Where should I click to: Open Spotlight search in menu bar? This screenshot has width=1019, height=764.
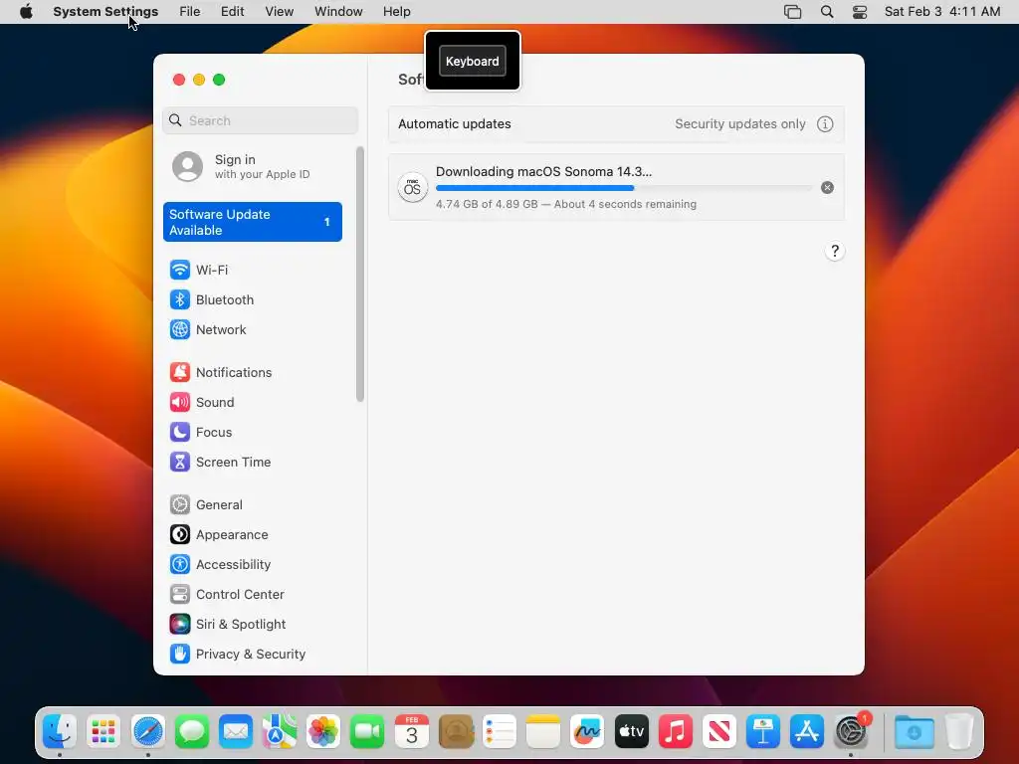pyautogui.click(x=827, y=12)
